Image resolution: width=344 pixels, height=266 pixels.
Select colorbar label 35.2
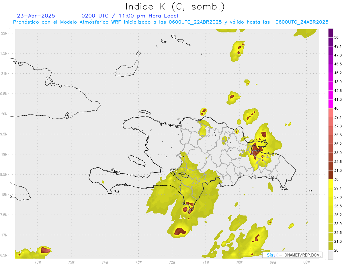338,144
